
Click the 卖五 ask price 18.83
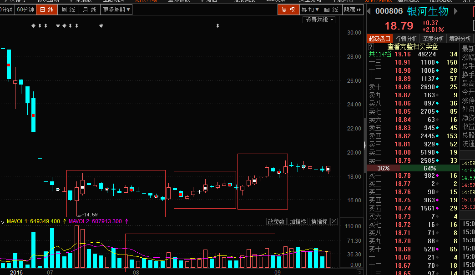[403, 128]
